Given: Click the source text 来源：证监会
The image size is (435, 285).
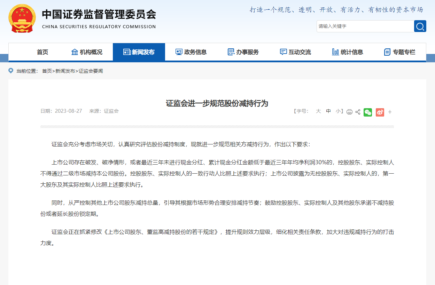Looking at the screenshot, I should [104, 111].
